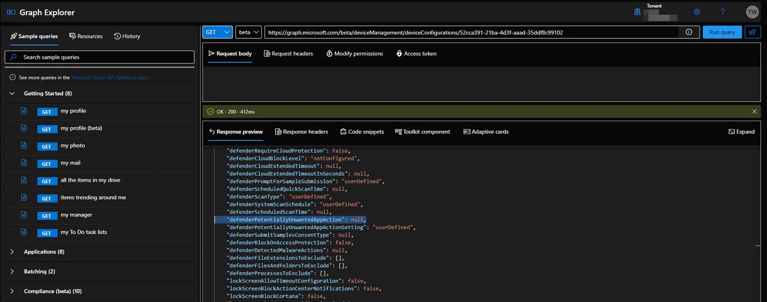Open the Adaptive cards tab

click(x=486, y=132)
